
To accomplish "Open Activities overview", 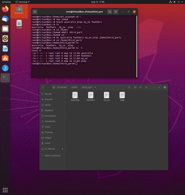I will point(6,2).
